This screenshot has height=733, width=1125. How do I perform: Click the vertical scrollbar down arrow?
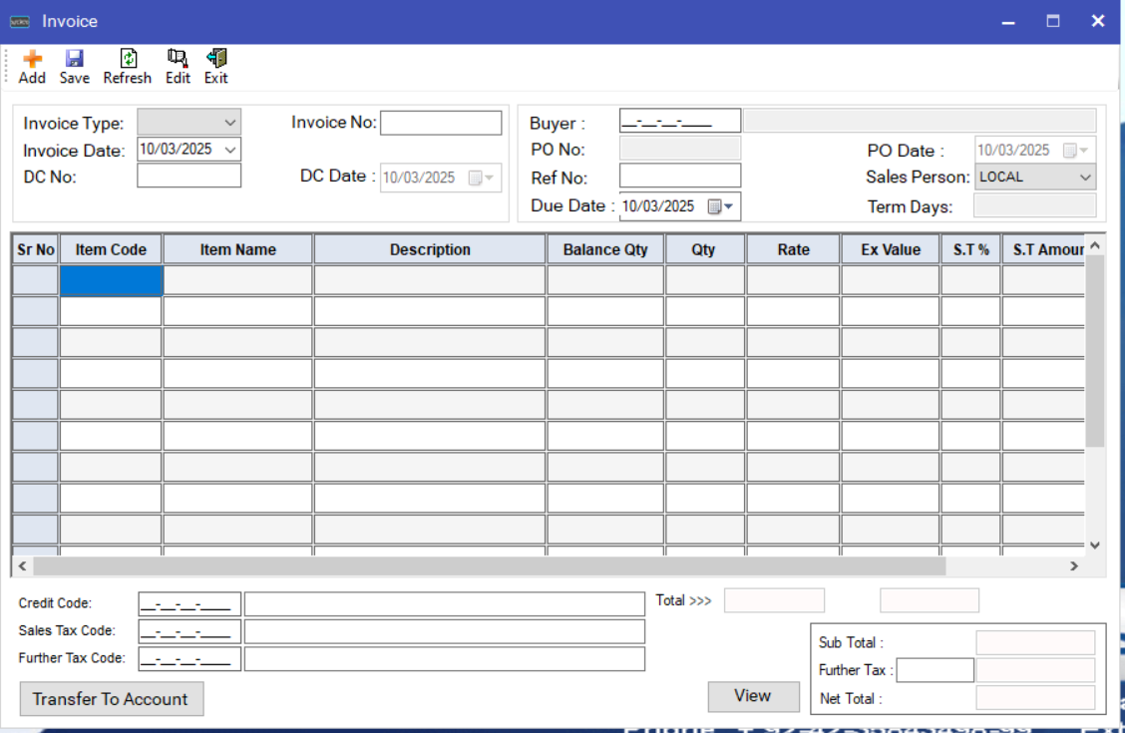[x=1094, y=545]
